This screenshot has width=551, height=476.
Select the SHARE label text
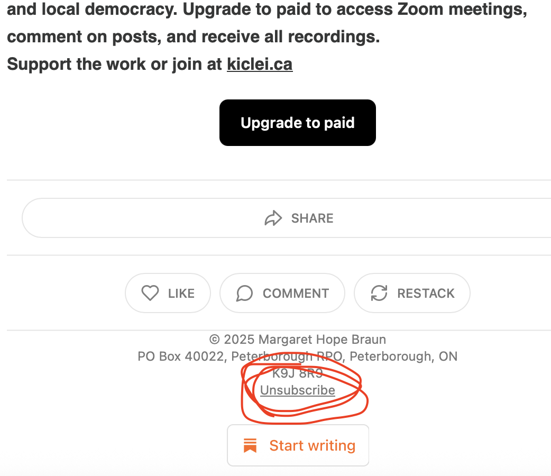click(x=312, y=218)
